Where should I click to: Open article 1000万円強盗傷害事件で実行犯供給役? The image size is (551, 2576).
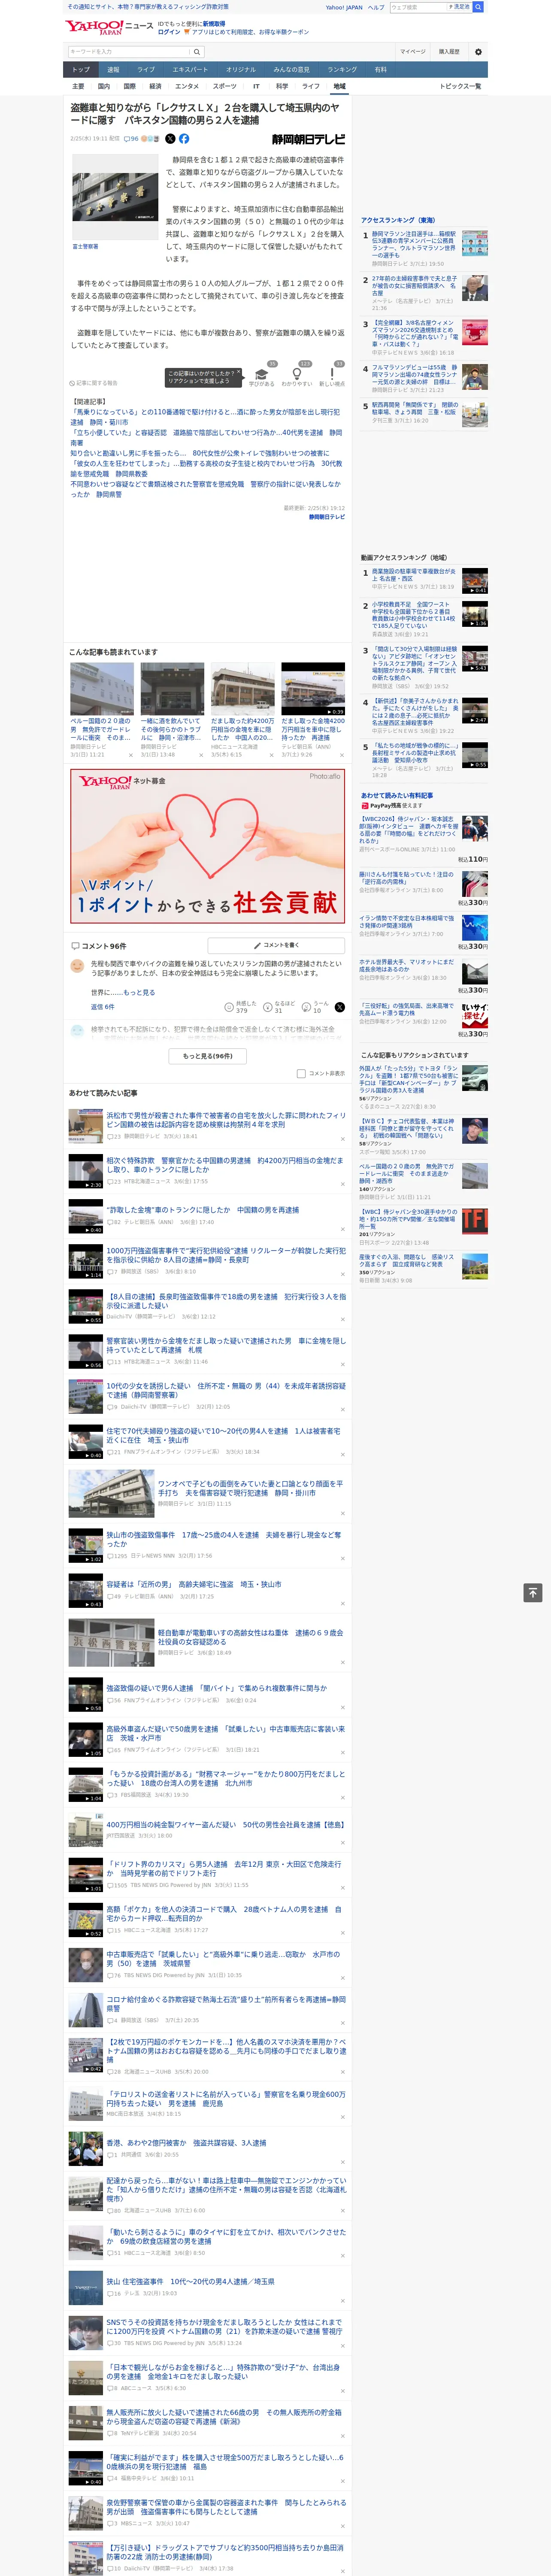coord(226,1255)
